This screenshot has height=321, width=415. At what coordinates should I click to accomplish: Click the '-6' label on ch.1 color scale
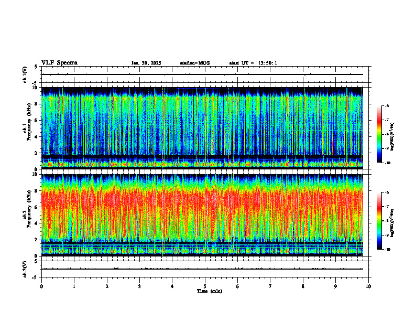tap(387, 105)
